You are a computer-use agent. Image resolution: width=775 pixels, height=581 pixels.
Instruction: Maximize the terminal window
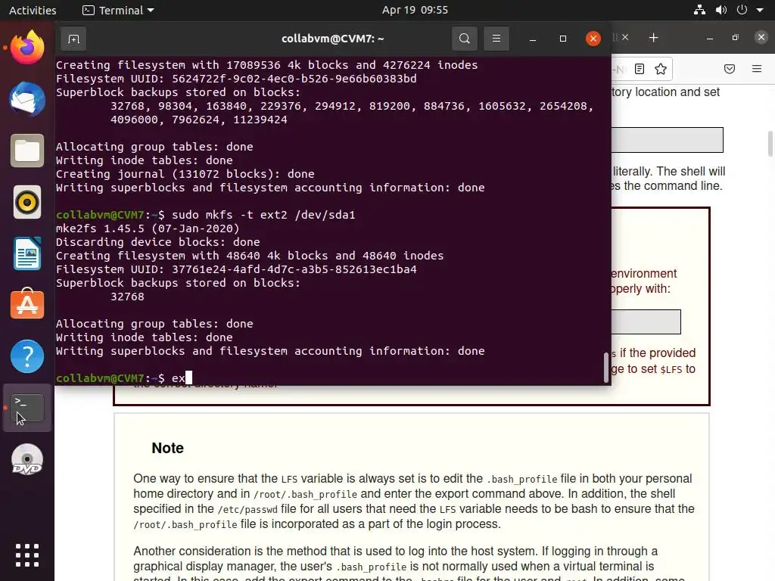click(563, 39)
